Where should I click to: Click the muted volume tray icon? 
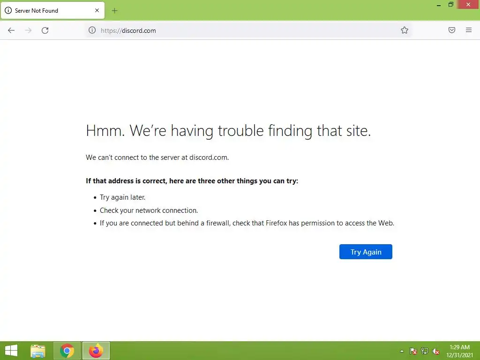click(x=436, y=351)
